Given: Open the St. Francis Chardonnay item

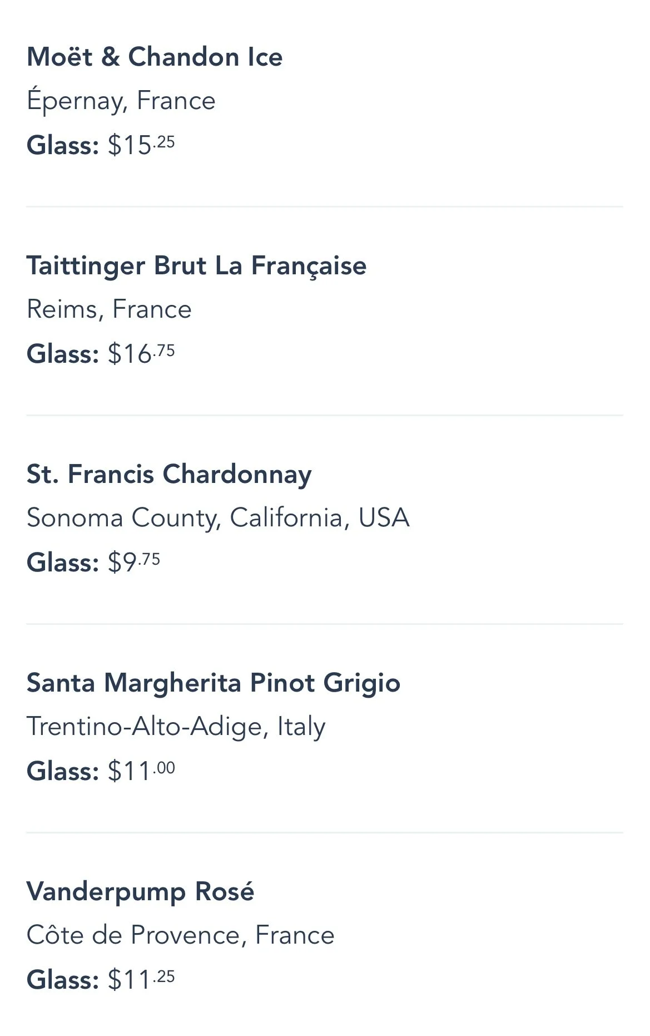Looking at the screenshot, I should [169, 474].
